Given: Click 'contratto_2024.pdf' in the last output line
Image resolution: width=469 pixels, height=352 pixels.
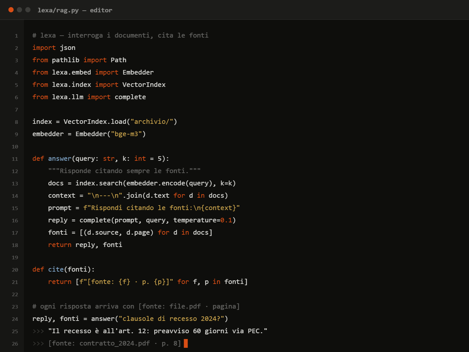Looking at the screenshot, I should 115,343.
